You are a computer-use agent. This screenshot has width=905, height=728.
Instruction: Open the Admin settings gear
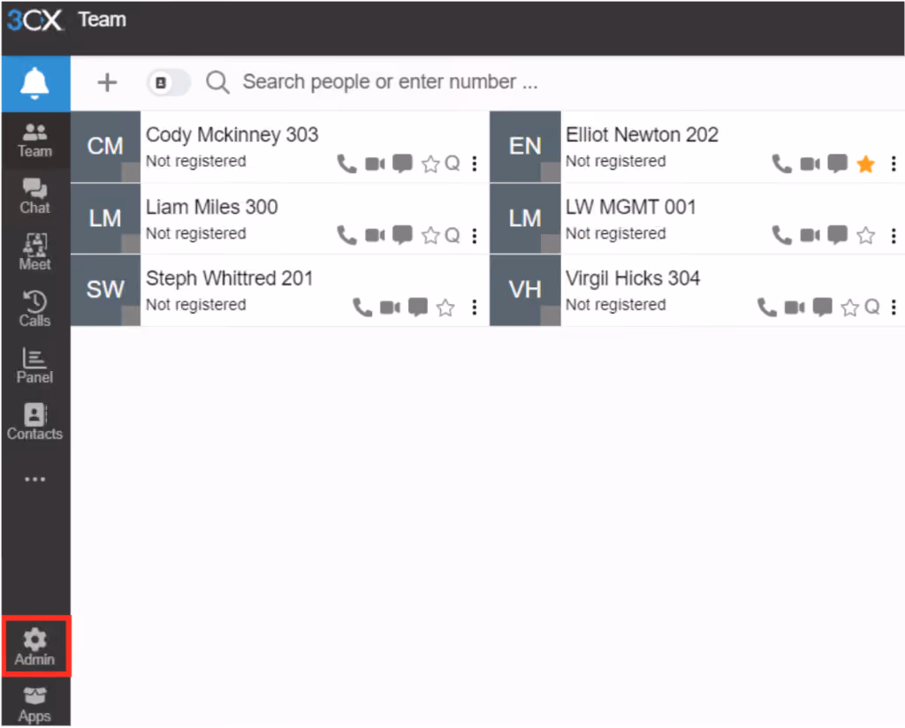click(35, 646)
